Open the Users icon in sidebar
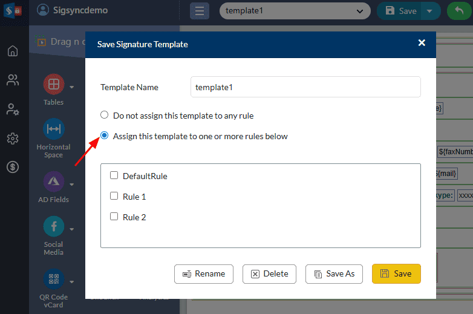The height and width of the screenshot is (314, 473). pos(13,80)
